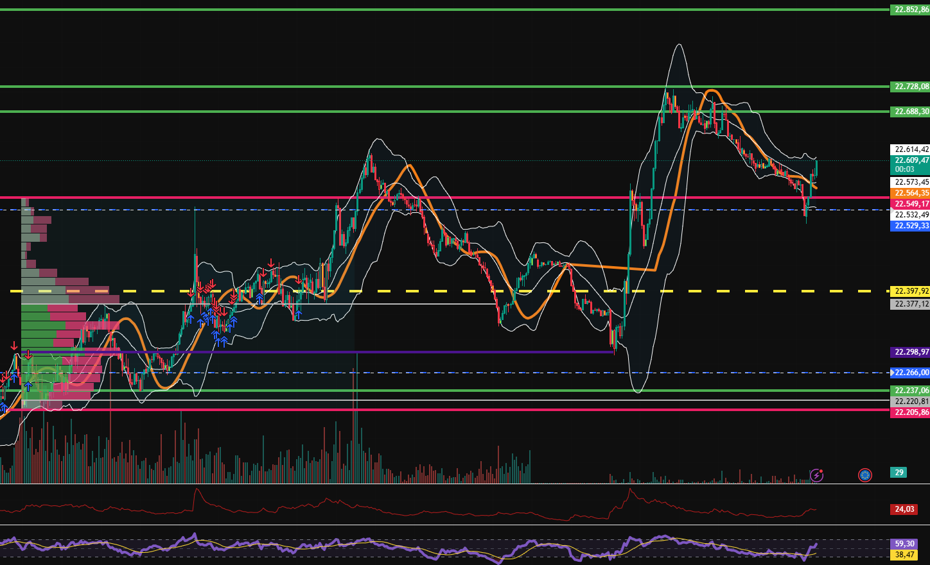Select the yellow 38,47 indicator value label

coord(904,555)
